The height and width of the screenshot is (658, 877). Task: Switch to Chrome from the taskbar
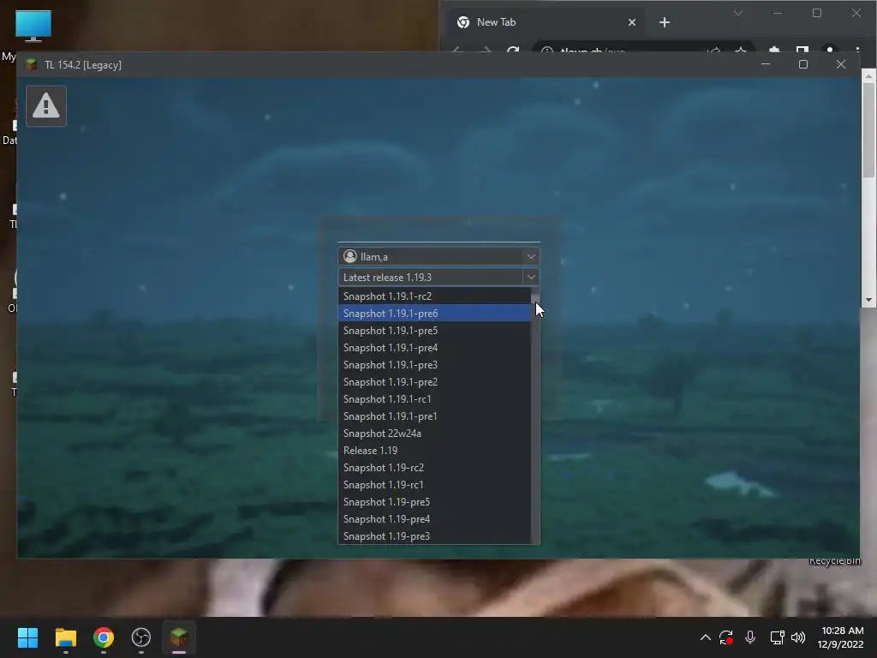[x=104, y=637]
